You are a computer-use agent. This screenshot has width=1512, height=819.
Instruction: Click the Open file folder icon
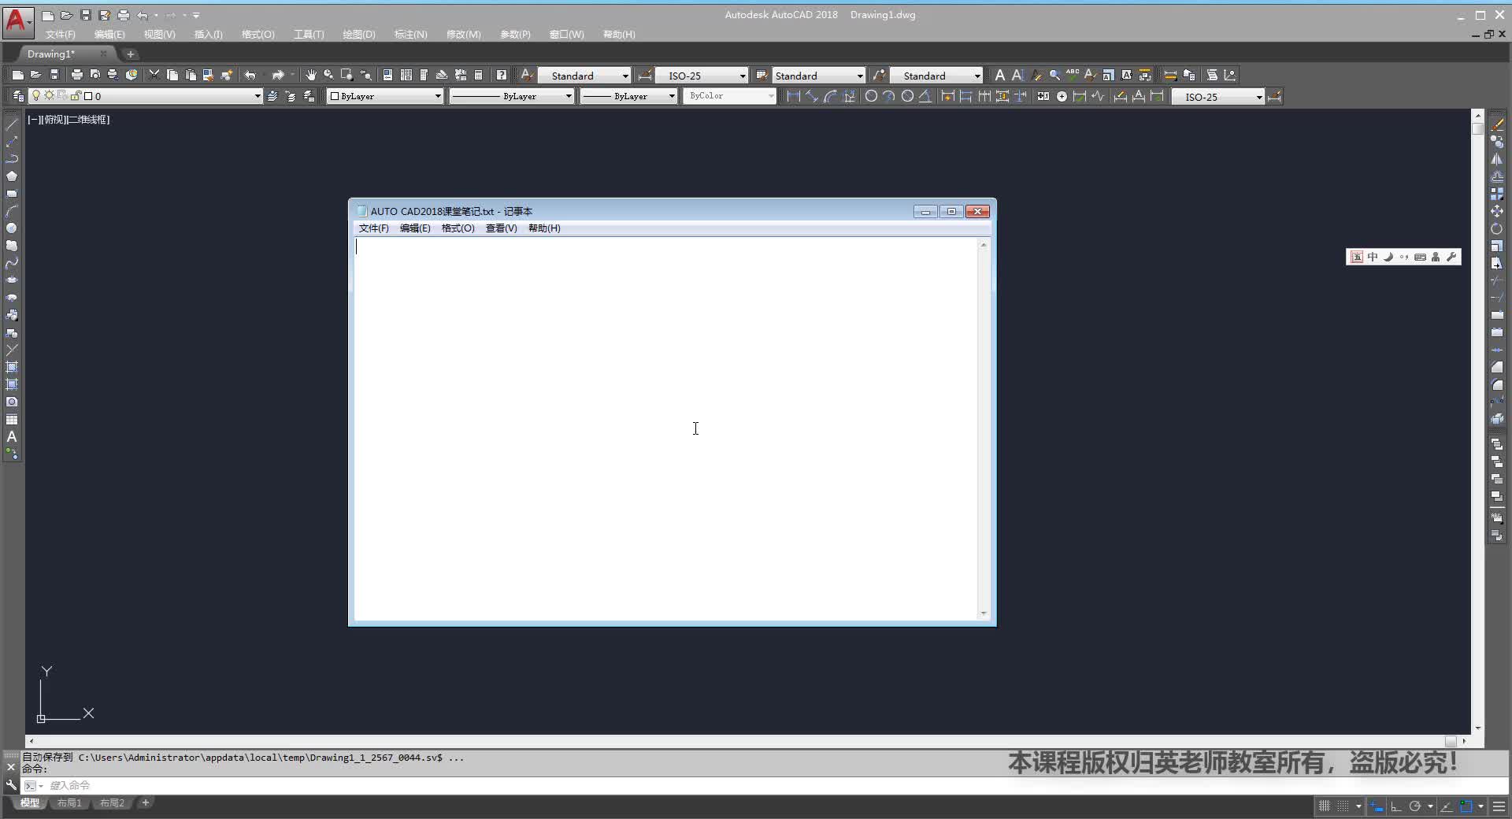tap(35, 75)
